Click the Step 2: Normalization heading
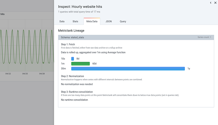 tap(75, 76)
